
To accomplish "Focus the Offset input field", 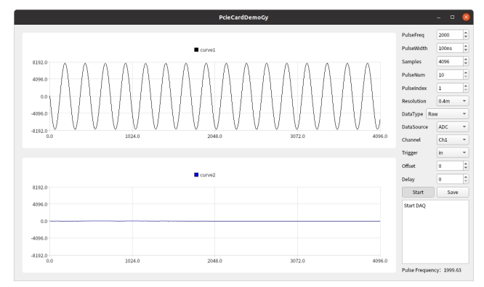I will (450, 166).
